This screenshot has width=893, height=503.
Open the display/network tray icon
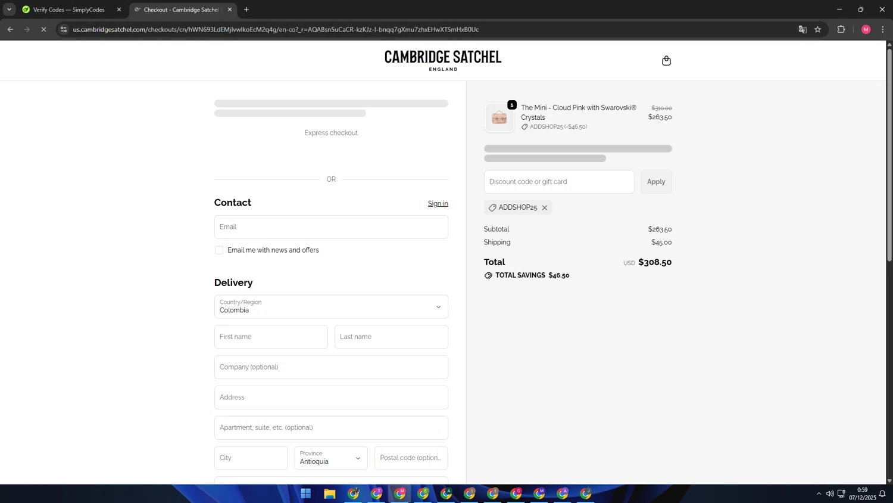coord(841,493)
